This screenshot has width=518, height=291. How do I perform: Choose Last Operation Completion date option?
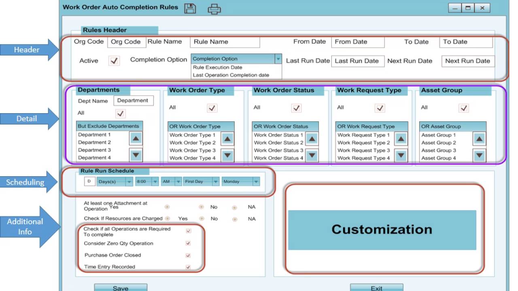click(231, 75)
